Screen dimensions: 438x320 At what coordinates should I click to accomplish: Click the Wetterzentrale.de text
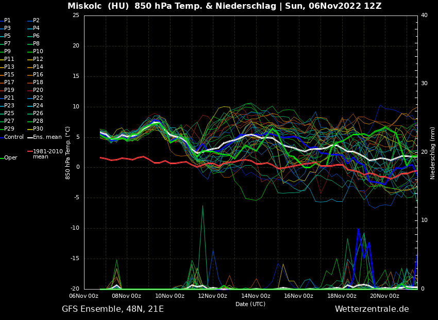coord(372,309)
